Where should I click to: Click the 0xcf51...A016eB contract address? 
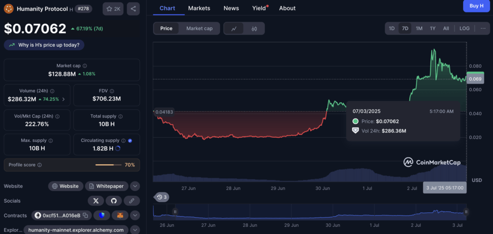point(61,215)
